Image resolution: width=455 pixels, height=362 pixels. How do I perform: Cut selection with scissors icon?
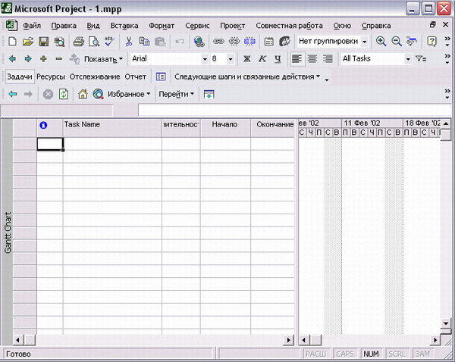pyautogui.click(x=129, y=42)
